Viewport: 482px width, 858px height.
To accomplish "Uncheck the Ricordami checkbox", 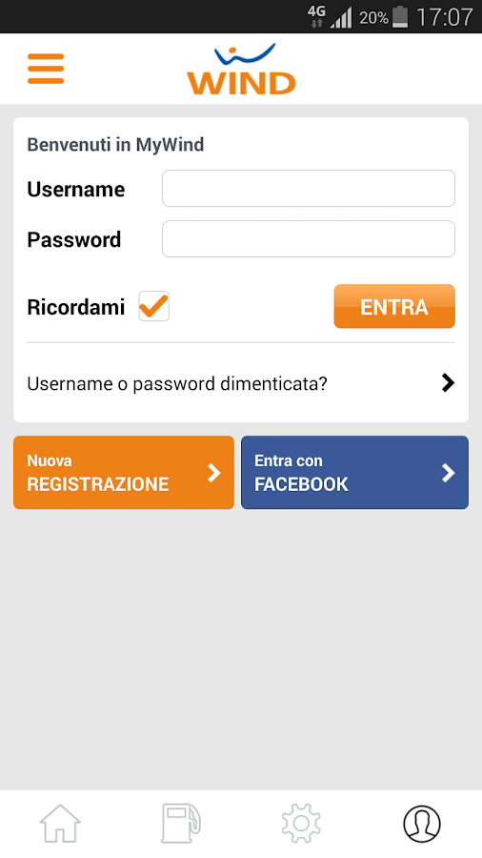I will point(153,306).
